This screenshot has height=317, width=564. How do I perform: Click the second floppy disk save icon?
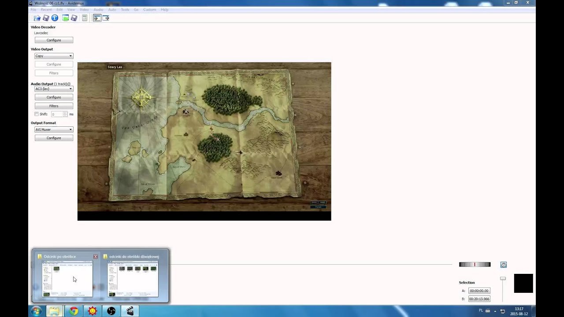coord(74,18)
